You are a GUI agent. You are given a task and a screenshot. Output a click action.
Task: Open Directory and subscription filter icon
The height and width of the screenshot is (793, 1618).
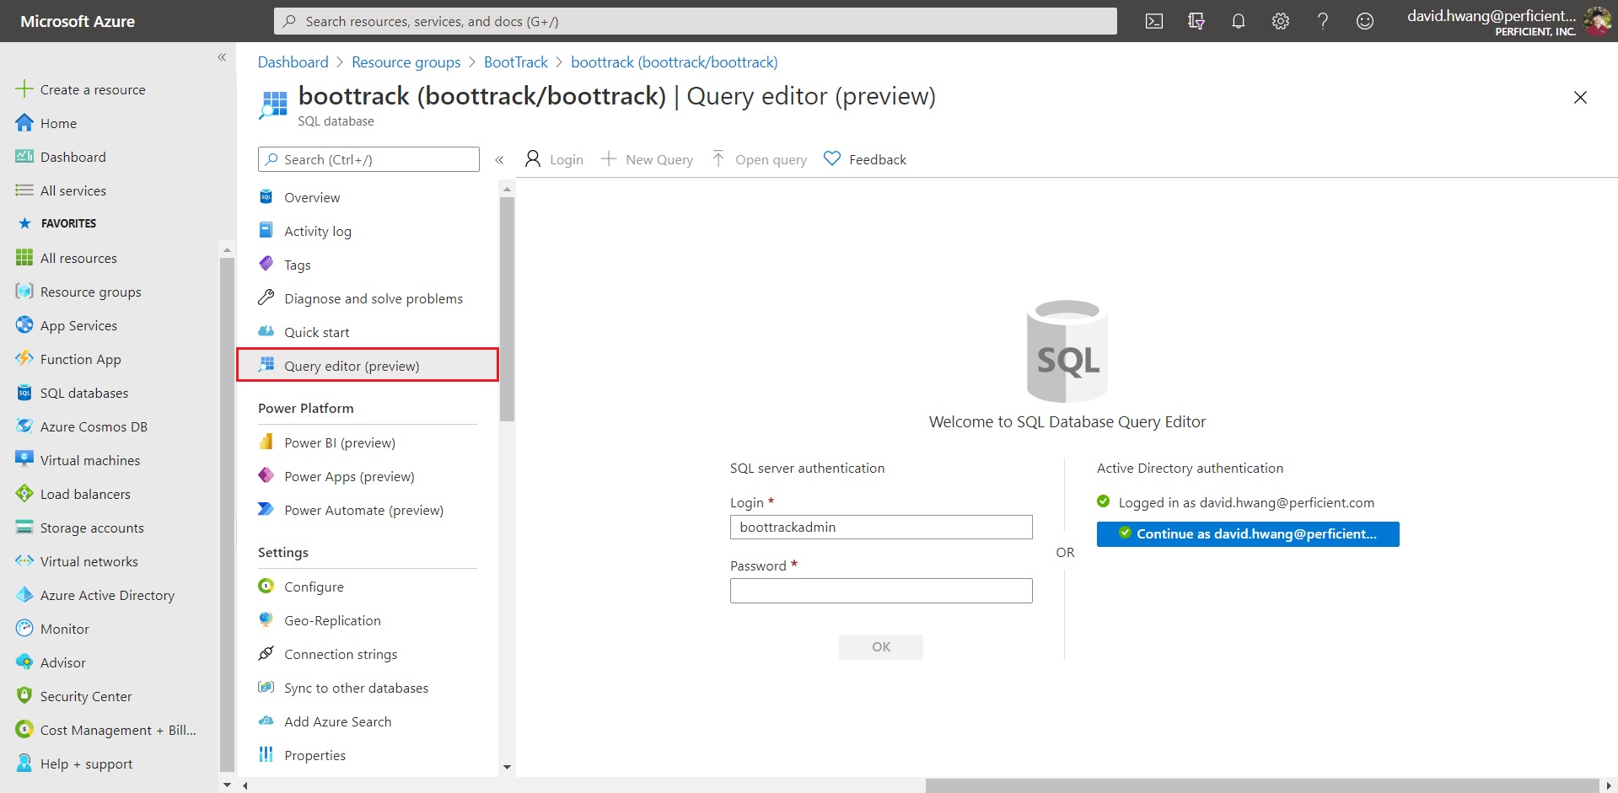1196,21
